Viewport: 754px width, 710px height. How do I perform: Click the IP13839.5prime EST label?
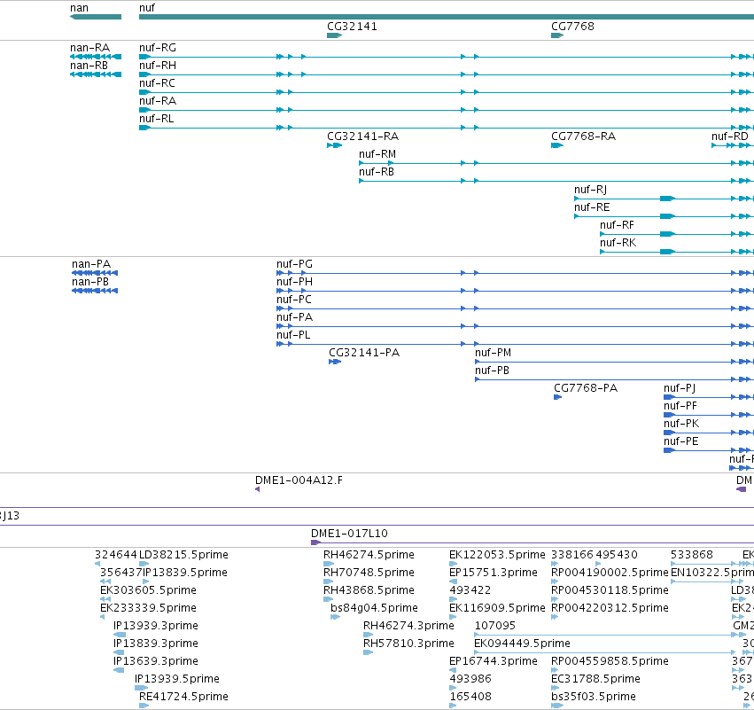185,573
